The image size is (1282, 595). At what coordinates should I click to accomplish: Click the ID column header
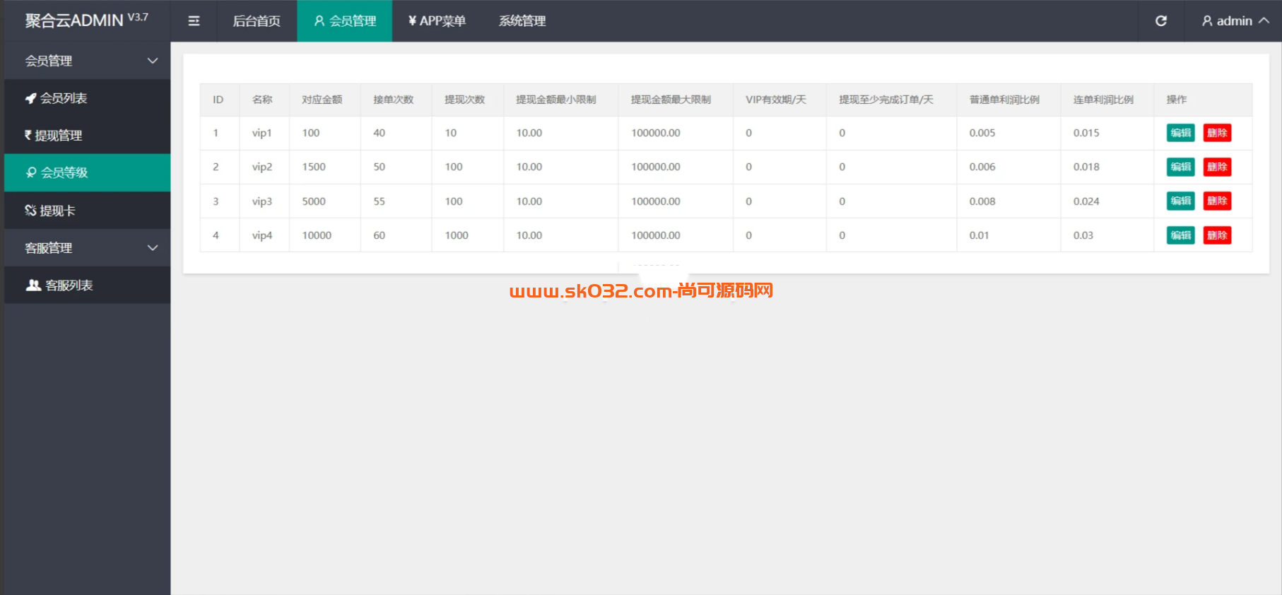[x=219, y=100]
